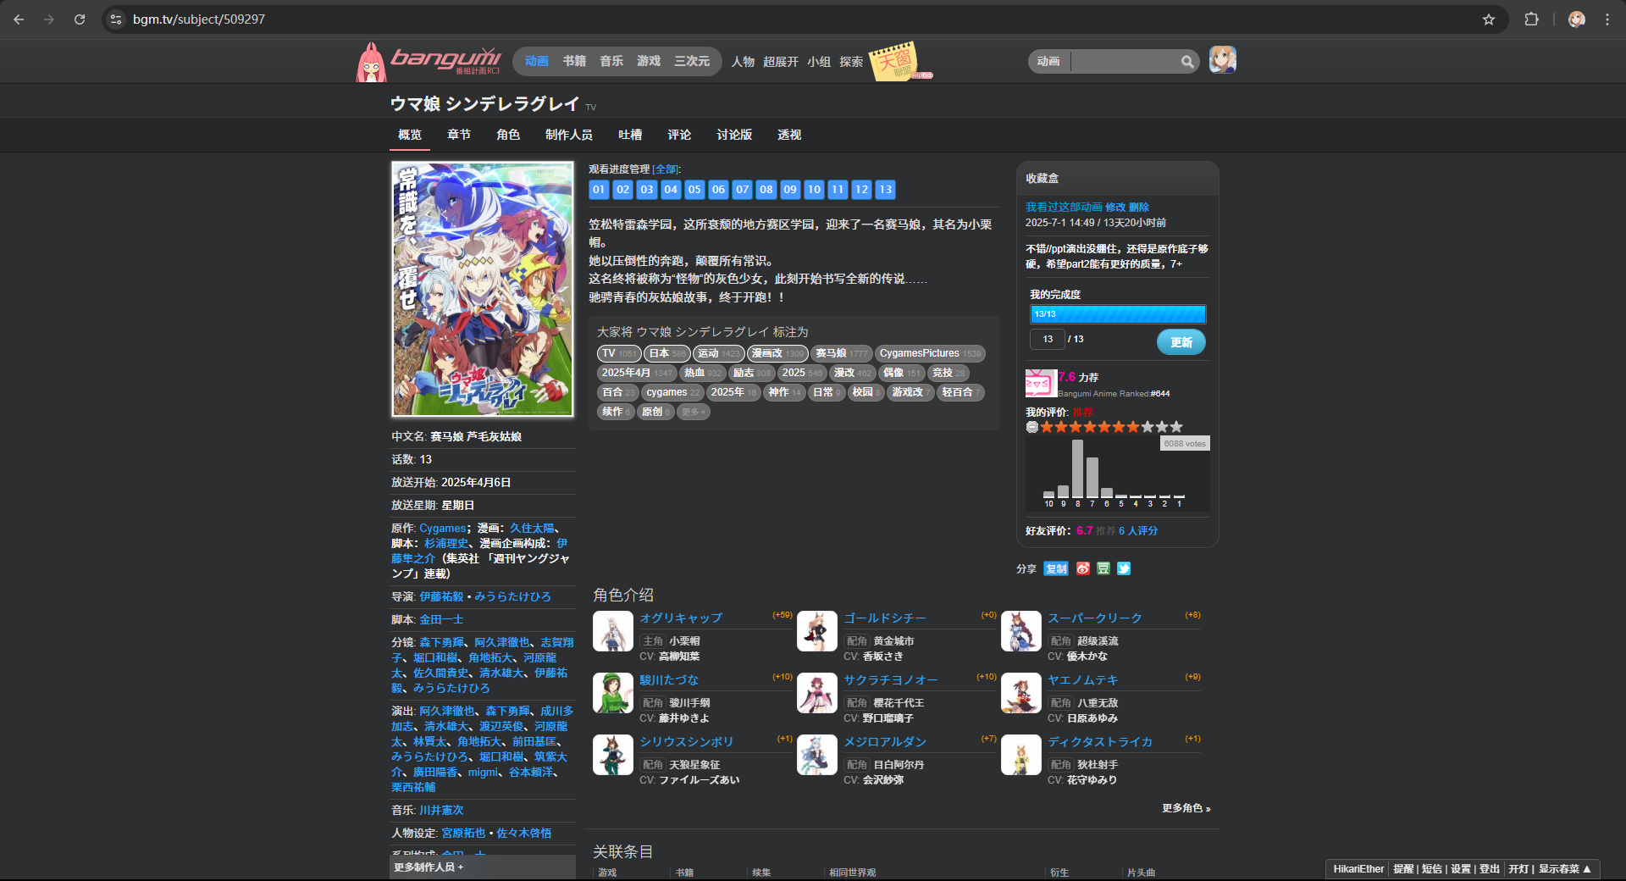Toggle episode 13 watch status
This screenshot has height=881, width=1626.
[885, 190]
